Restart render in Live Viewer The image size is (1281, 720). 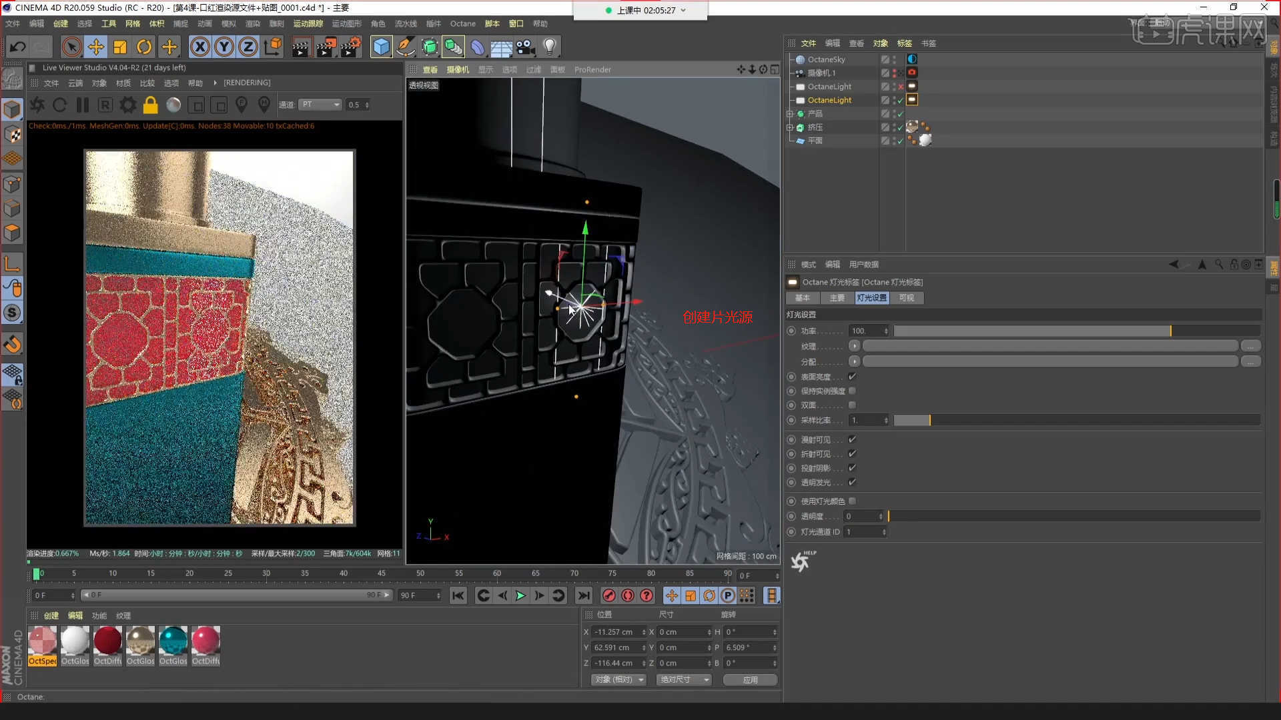click(59, 105)
